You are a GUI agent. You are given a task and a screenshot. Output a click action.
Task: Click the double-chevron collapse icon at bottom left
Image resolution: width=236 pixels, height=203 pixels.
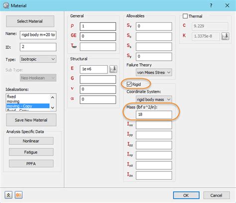pyautogui.click(x=8, y=195)
